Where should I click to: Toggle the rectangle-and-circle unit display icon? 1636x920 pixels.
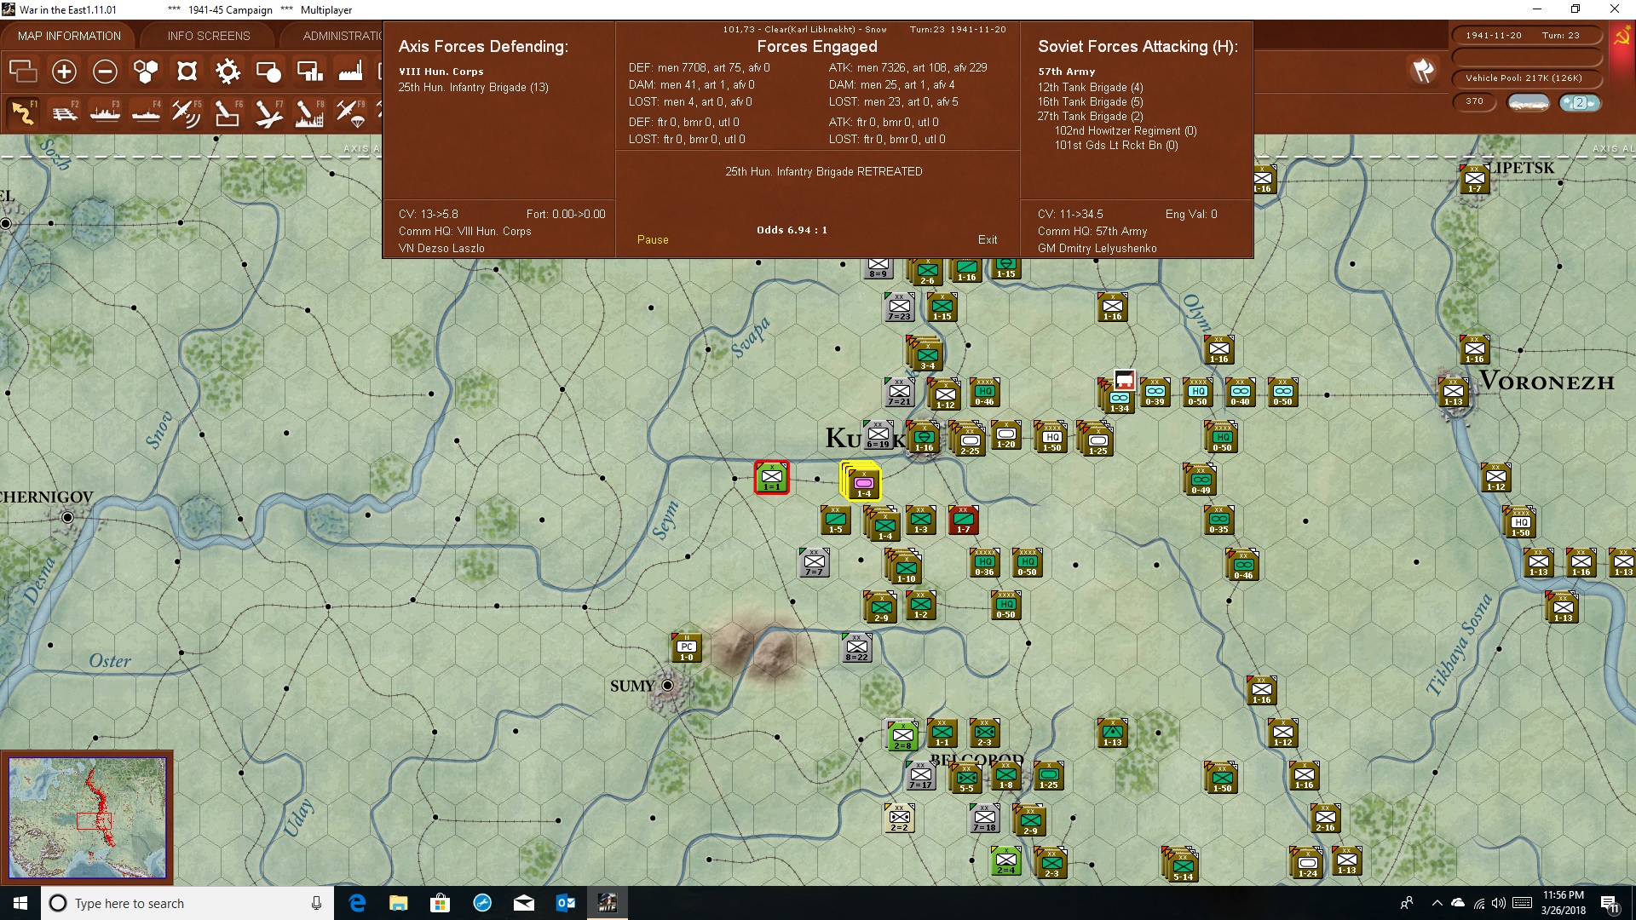pos(268,72)
